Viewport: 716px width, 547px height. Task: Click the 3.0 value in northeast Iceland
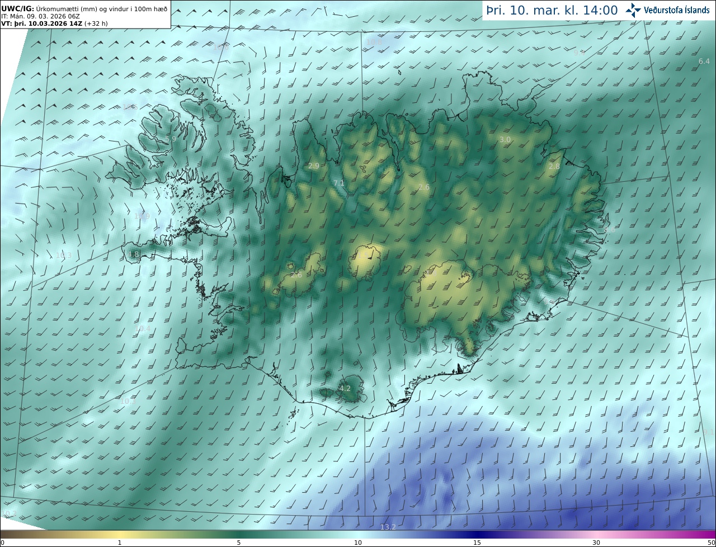click(505, 139)
